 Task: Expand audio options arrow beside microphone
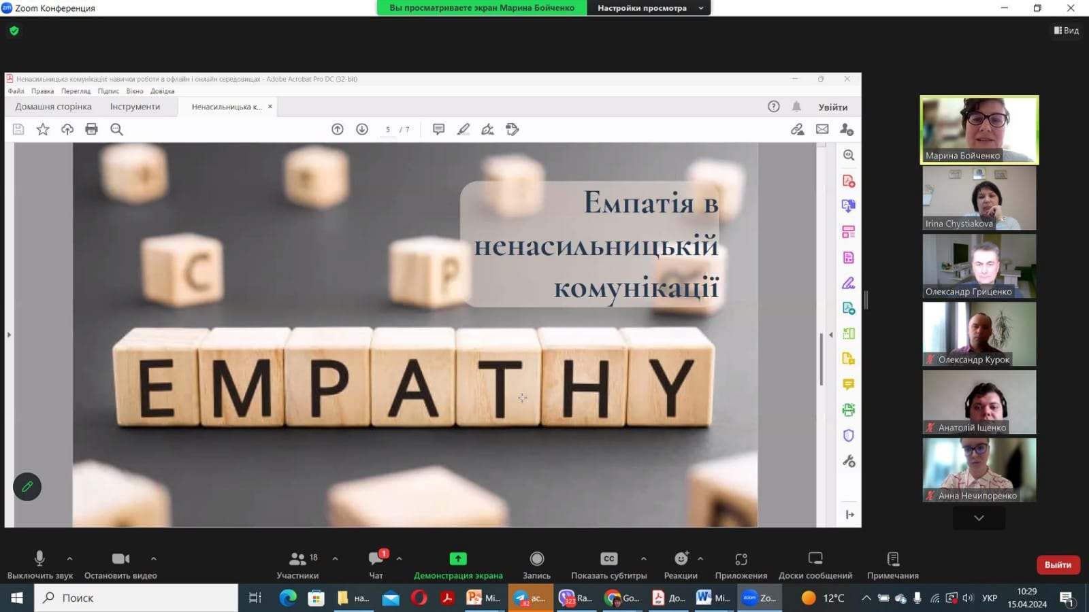(x=69, y=559)
